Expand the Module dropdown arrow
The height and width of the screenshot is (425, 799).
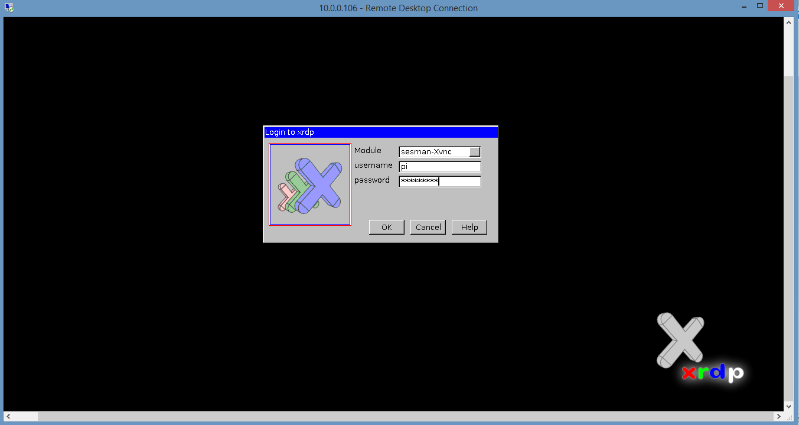click(475, 152)
